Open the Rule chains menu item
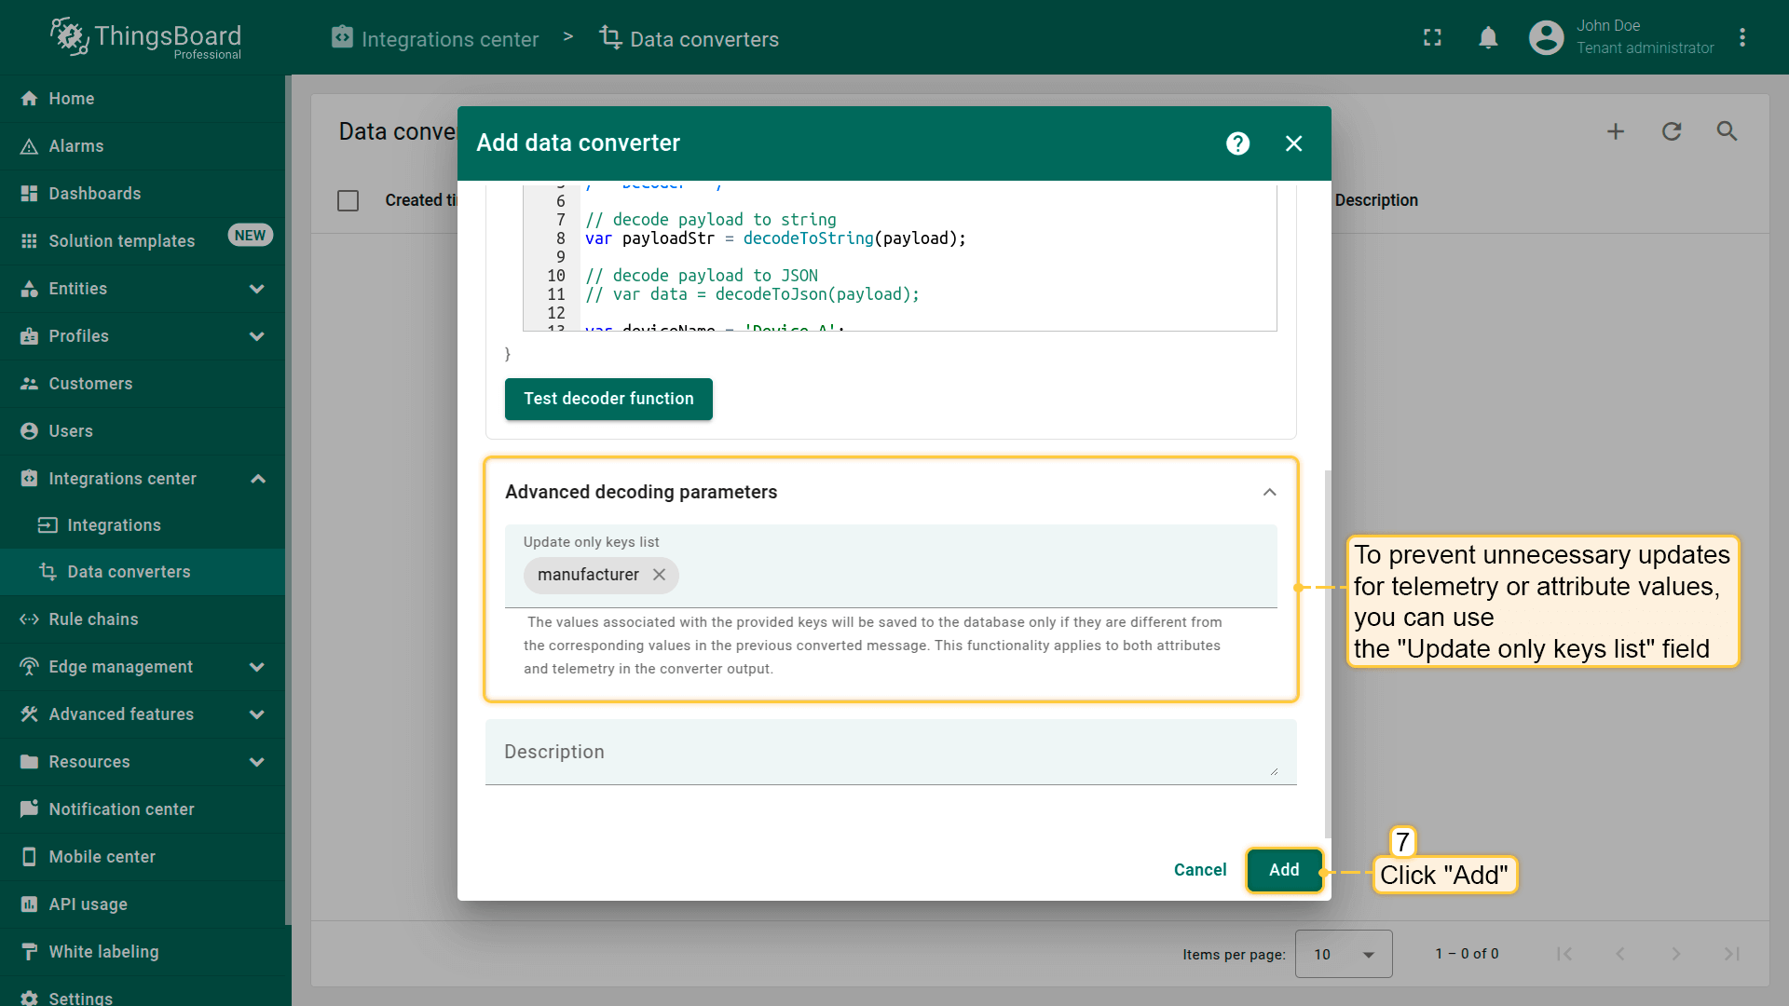This screenshot has height=1006, width=1789. [x=93, y=619]
